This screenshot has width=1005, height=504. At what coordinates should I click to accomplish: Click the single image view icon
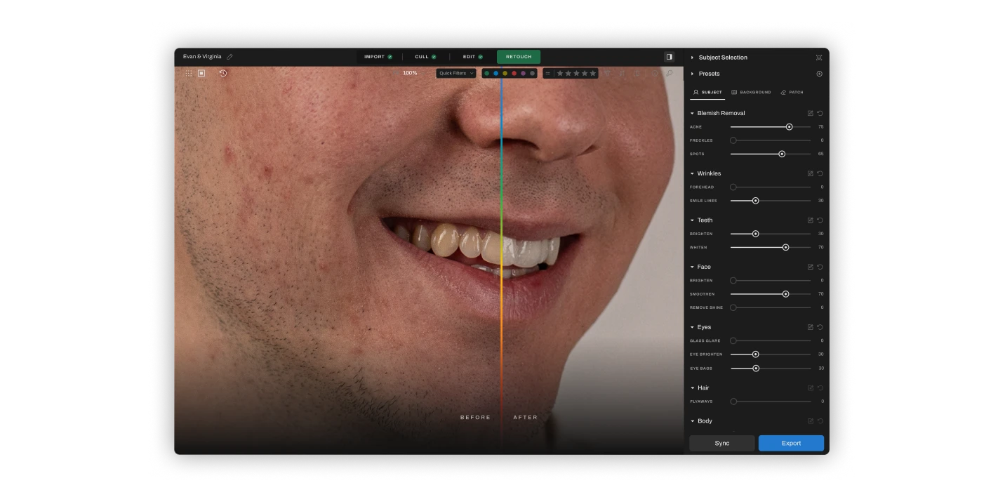click(201, 73)
